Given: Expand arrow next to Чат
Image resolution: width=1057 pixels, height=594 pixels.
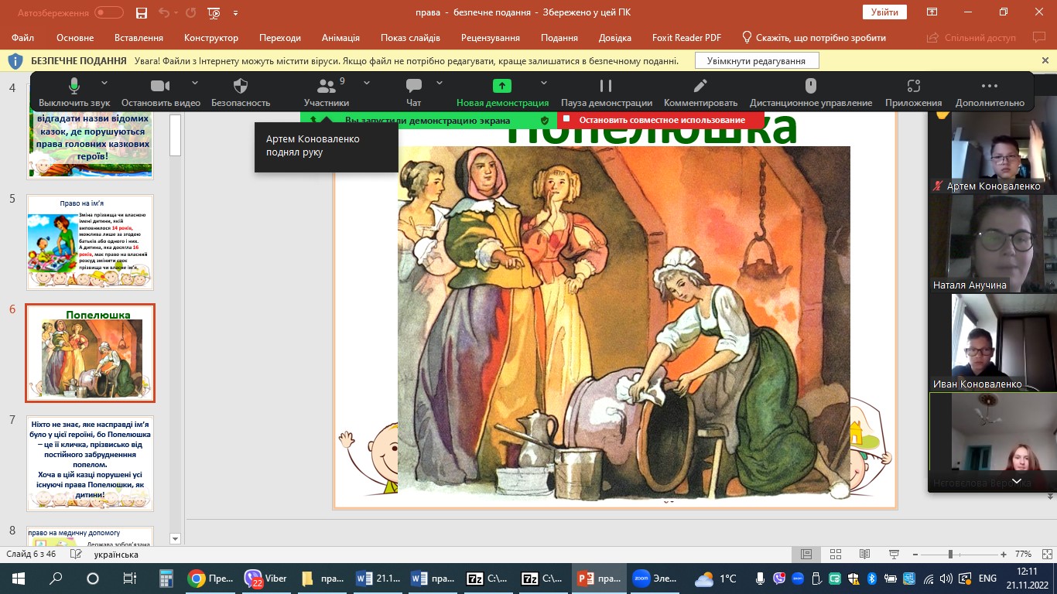Looking at the screenshot, I should point(440,83).
